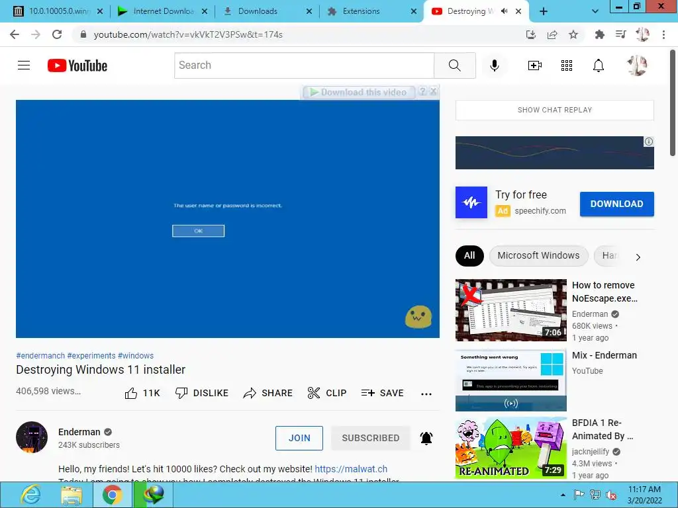The height and width of the screenshot is (508, 678).
Task: Open the Mix - Enderman playlist thumbnail
Action: coord(510,380)
